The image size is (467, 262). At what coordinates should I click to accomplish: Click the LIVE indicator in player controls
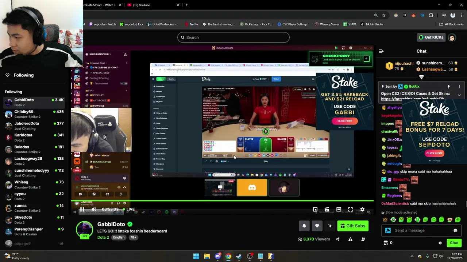click(128, 209)
